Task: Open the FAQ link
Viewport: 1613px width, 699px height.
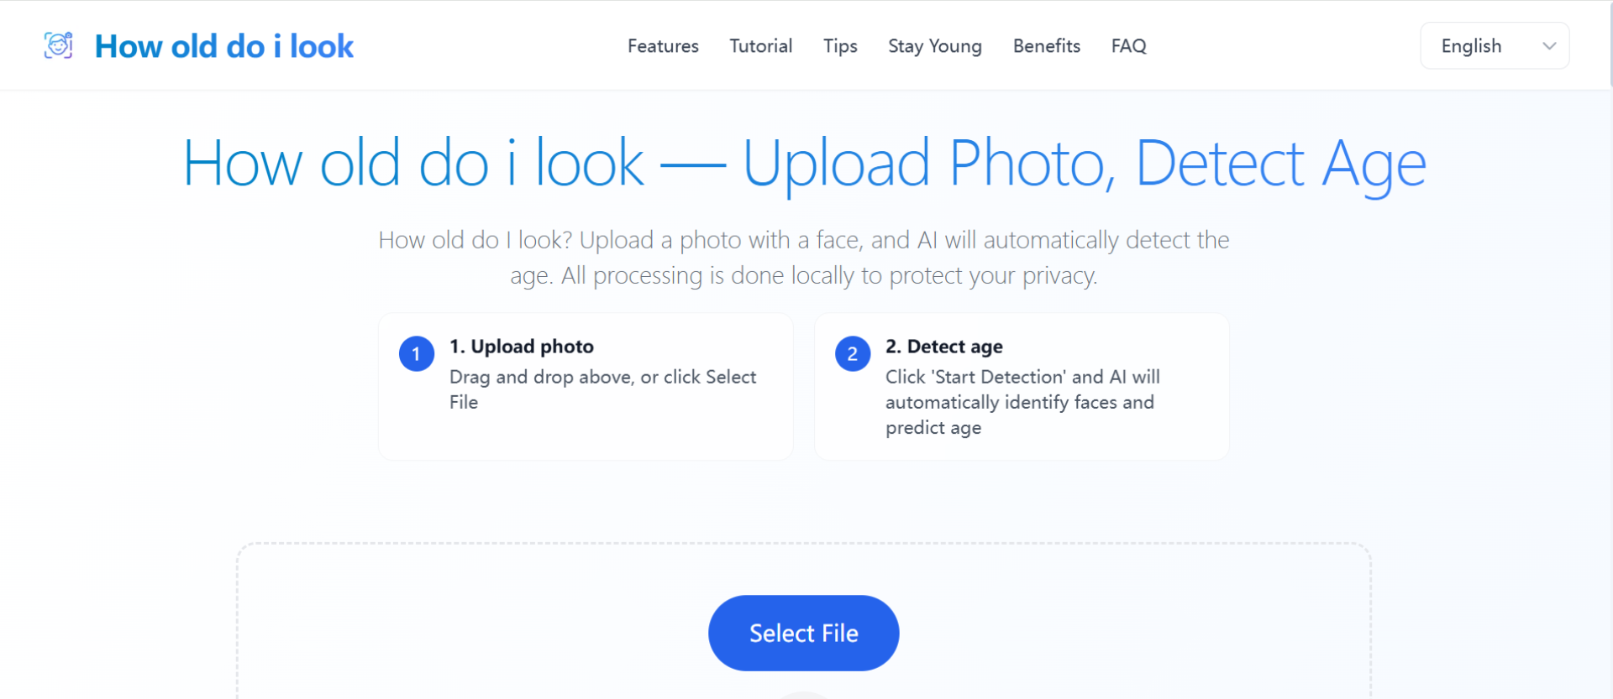Action: pos(1128,46)
